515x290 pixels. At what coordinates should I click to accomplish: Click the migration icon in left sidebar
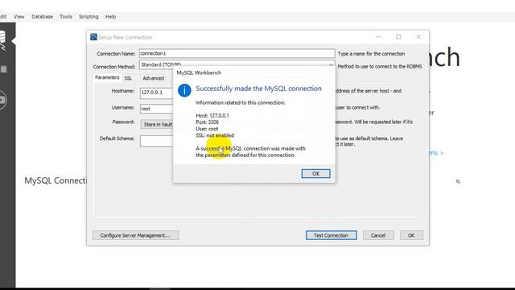[2, 100]
